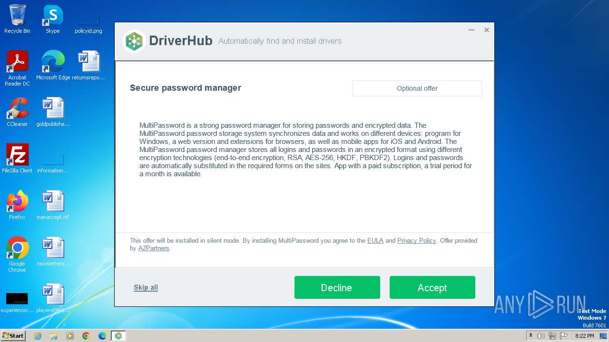
Task: Click the DriverHub logo icon
Action: (x=134, y=41)
